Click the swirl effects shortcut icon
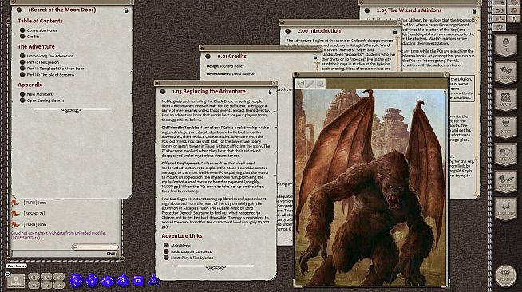522x292 pixels. (514, 10)
